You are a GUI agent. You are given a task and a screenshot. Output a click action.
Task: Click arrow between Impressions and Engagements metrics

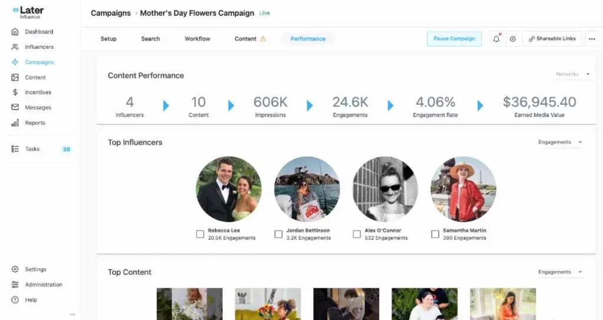(x=310, y=105)
